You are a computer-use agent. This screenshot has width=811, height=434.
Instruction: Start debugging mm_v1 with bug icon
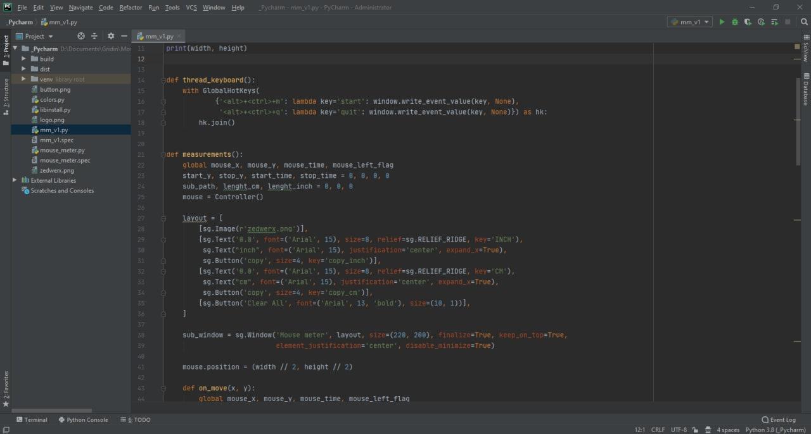(x=735, y=22)
